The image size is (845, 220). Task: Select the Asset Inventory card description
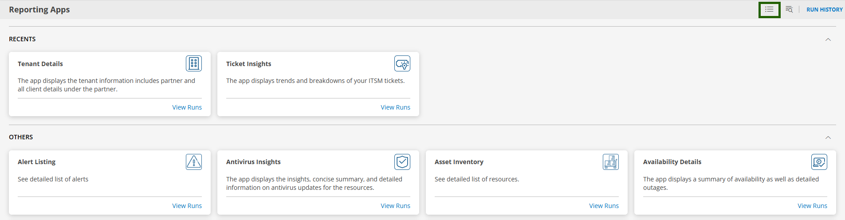[x=477, y=179]
